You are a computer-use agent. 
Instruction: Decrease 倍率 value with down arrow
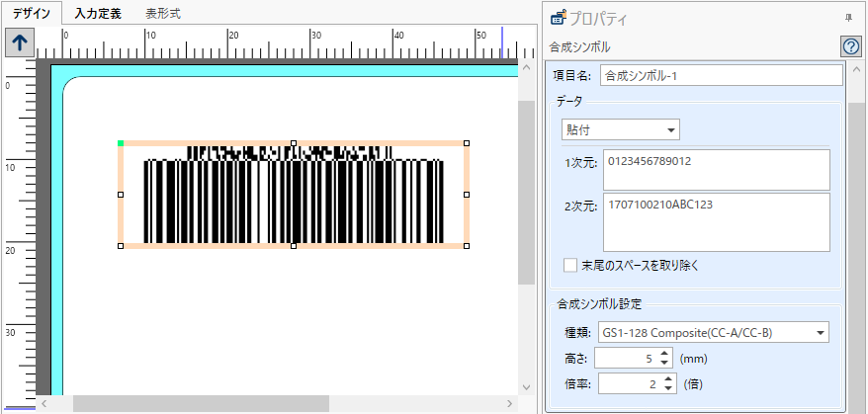pos(669,388)
